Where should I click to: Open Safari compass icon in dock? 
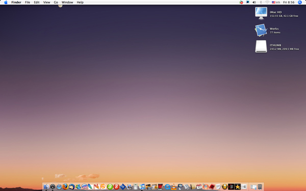point(59,187)
